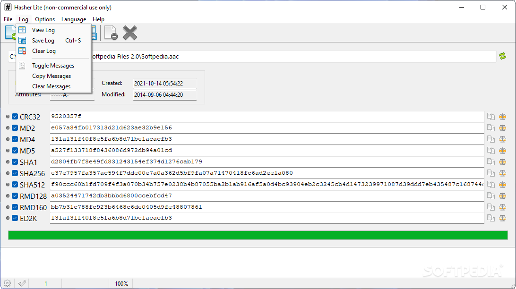This screenshot has height=289, width=516.
Task: Copy the MD4 hash value
Action: pyautogui.click(x=491, y=139)
